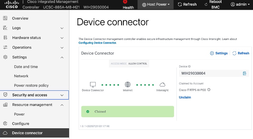Click the Configure gear icon

(x=5, y=123)
